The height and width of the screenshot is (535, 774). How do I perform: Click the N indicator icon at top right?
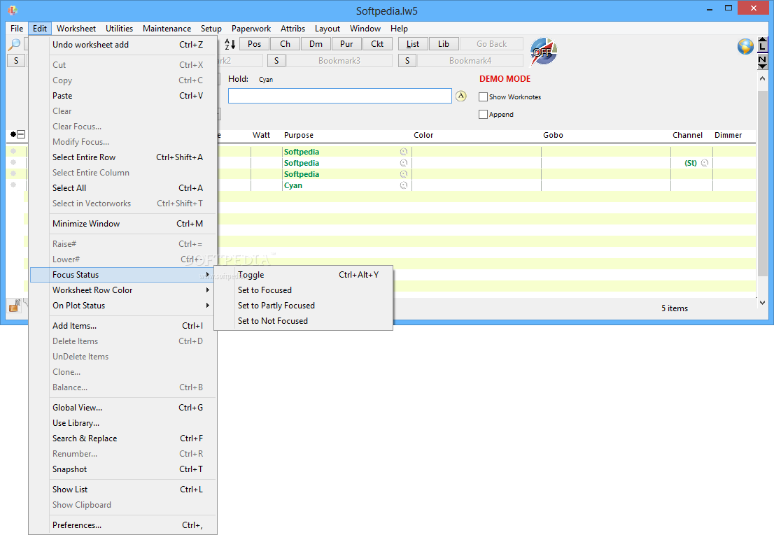point(763,61)
